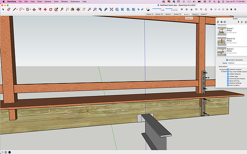Toggle the Axes Location checkbox

tap(228, 85)
